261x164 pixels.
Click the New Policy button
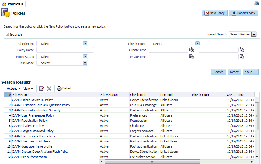pyautogui.click(x=214, y=13)
